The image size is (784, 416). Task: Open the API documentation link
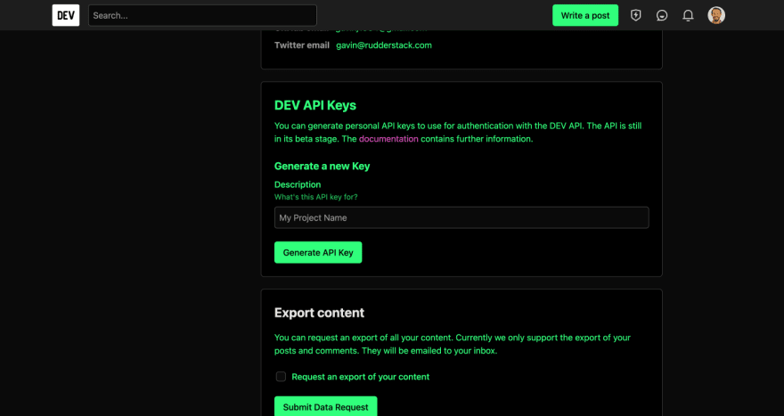388,139
